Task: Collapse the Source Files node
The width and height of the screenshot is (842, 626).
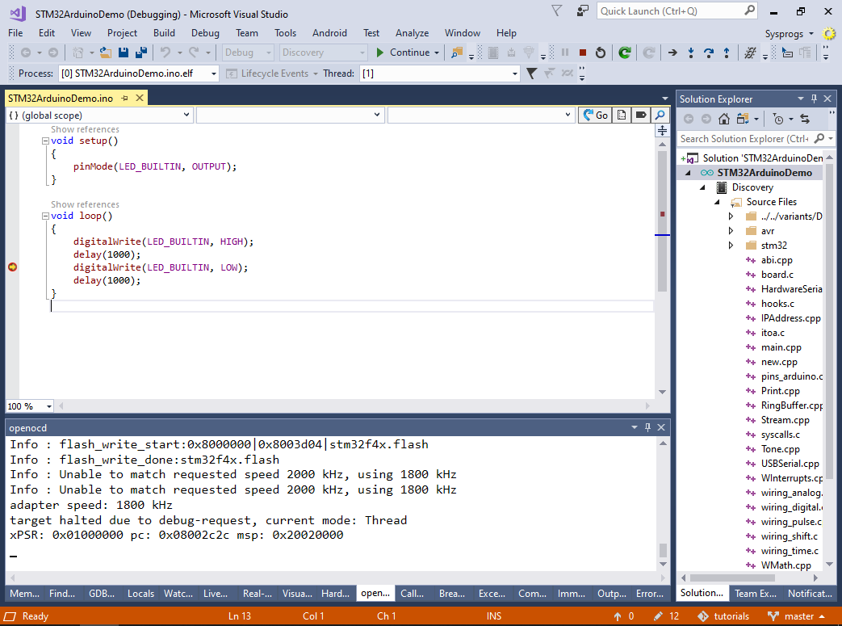Action: click(x=717, y=202)
